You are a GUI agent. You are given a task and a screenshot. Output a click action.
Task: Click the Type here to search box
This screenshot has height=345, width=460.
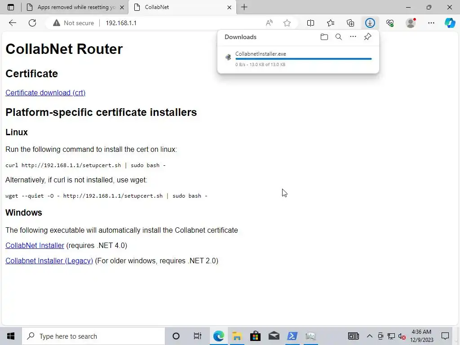[93, 336]
